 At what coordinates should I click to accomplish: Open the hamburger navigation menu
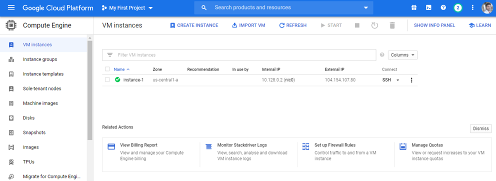point(11,7)
